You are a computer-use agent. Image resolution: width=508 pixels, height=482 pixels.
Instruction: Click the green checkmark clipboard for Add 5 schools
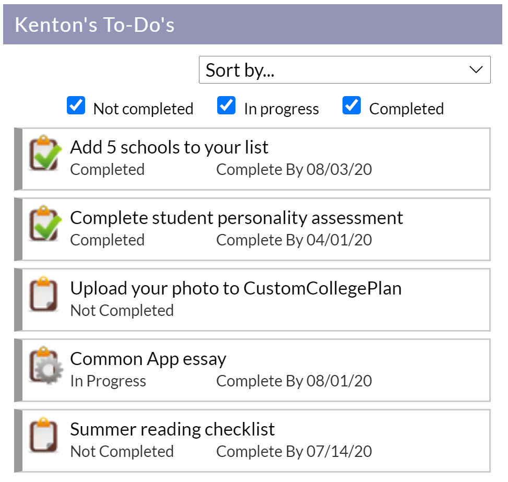coord(45,153)
